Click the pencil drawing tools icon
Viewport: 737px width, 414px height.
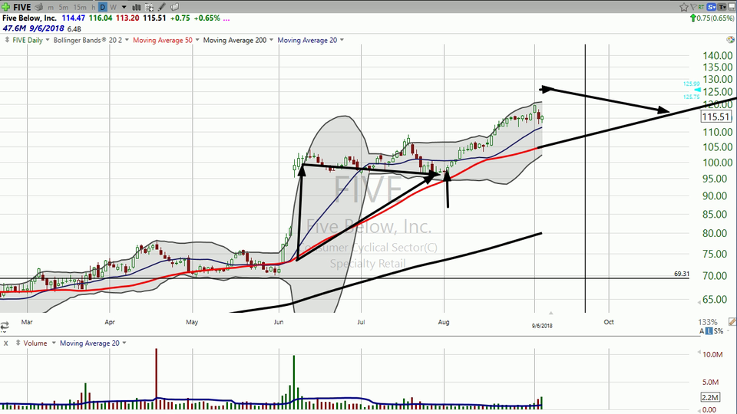[162, 7]
